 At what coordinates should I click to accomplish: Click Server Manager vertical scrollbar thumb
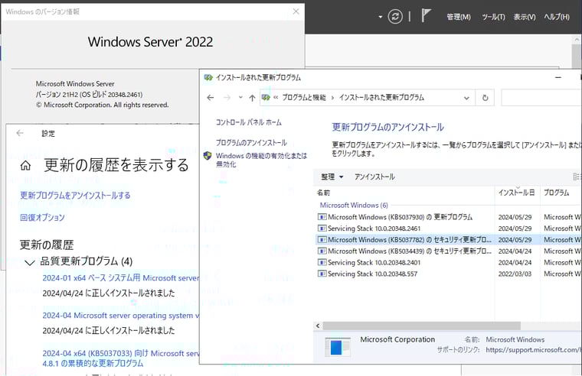[577, 56]
